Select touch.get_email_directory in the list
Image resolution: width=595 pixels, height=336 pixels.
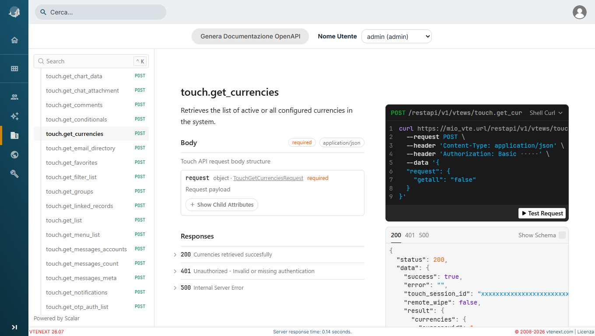coord(91,148)
